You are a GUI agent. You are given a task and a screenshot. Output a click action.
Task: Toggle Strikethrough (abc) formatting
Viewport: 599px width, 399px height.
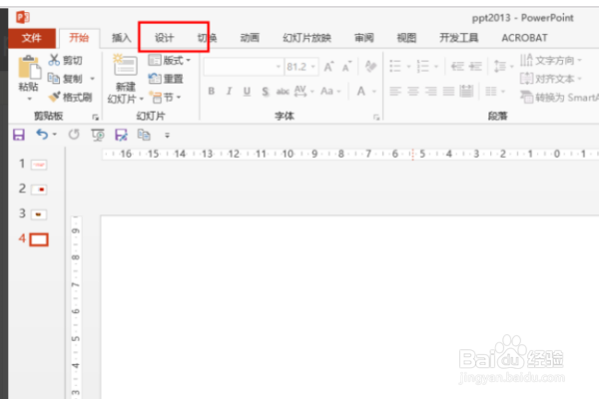(283, 91)
